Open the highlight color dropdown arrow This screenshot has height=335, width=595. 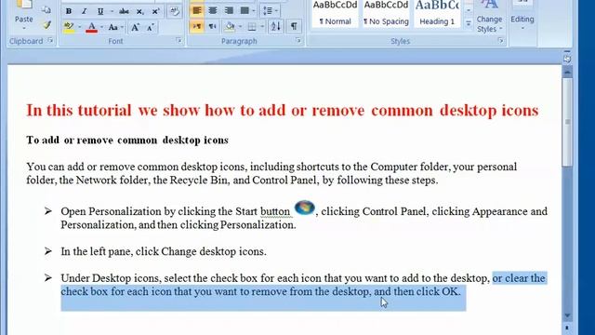79,27
